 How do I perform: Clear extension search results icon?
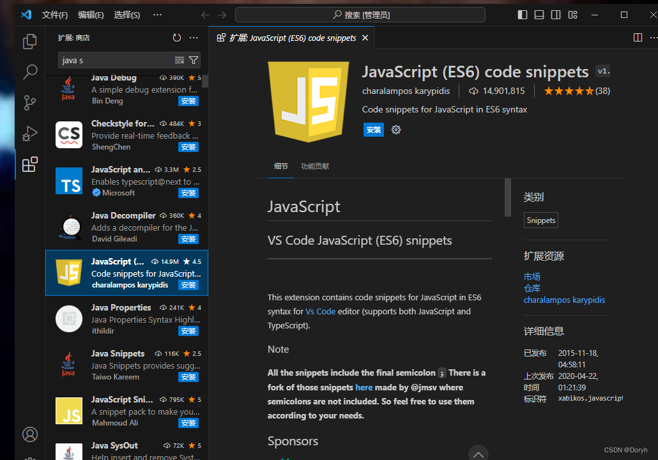[x=179, y=61]
